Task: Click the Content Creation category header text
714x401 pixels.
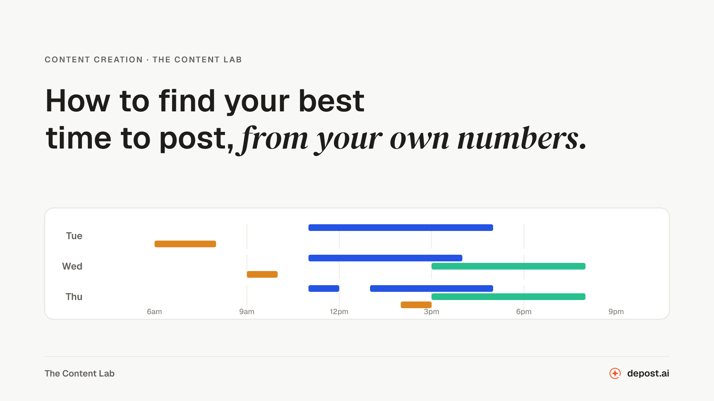Action: tap(94, 60)
